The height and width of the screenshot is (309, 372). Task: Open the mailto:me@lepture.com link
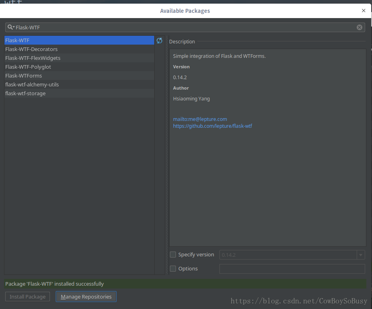pos(200,119)
